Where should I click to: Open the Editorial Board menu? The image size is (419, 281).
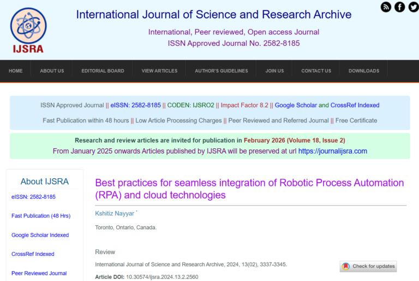[x=103, y=71]
